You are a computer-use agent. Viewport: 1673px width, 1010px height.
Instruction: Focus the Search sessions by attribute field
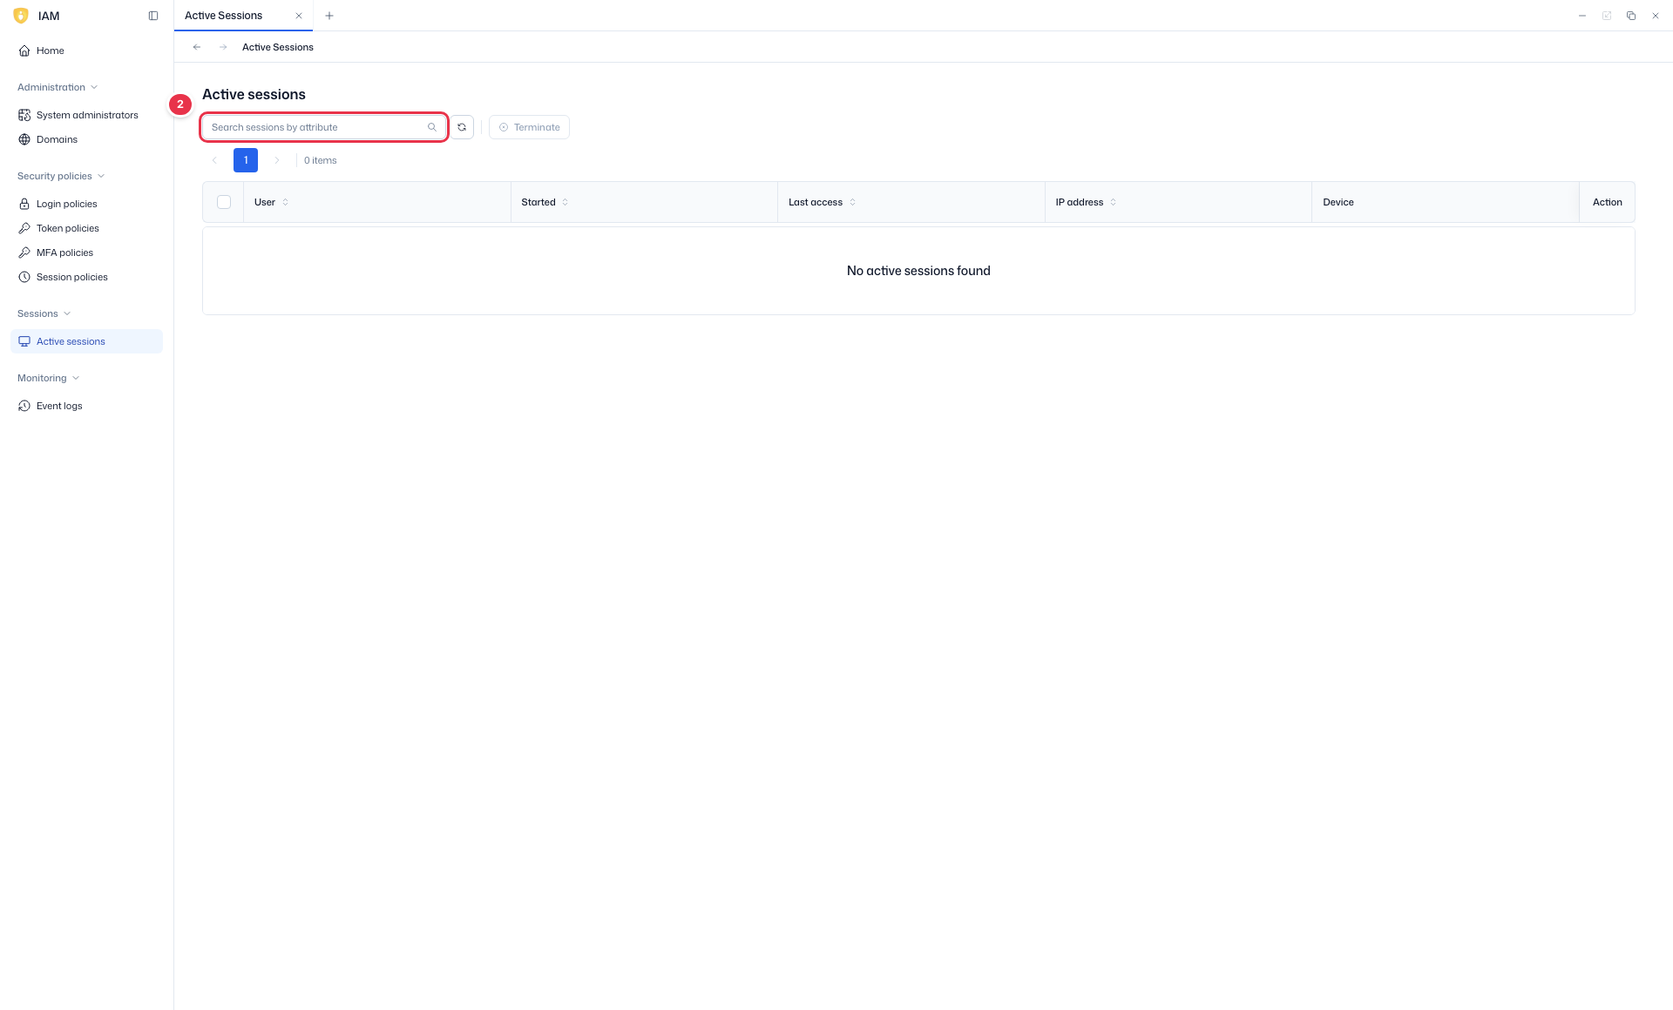(324, 127)
